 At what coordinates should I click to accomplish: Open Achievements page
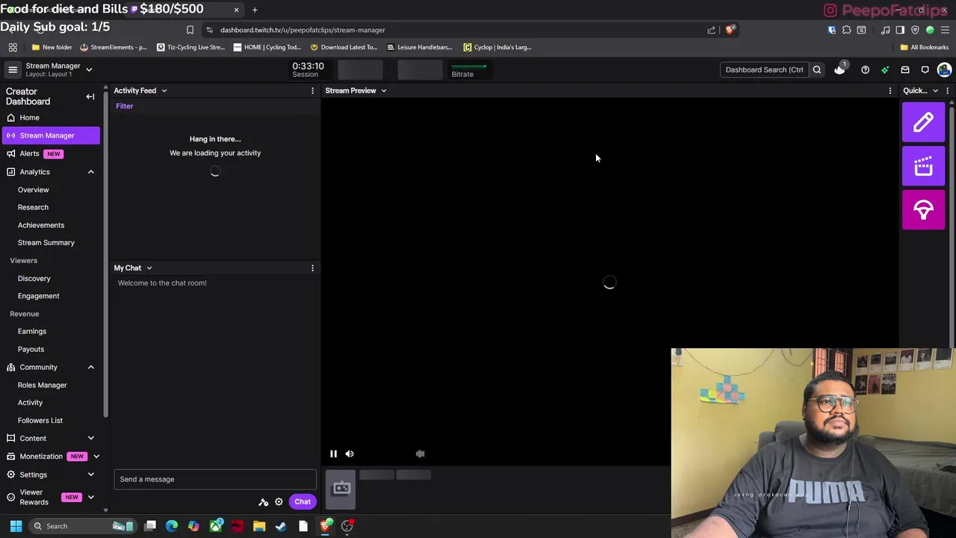coord(41,225)
